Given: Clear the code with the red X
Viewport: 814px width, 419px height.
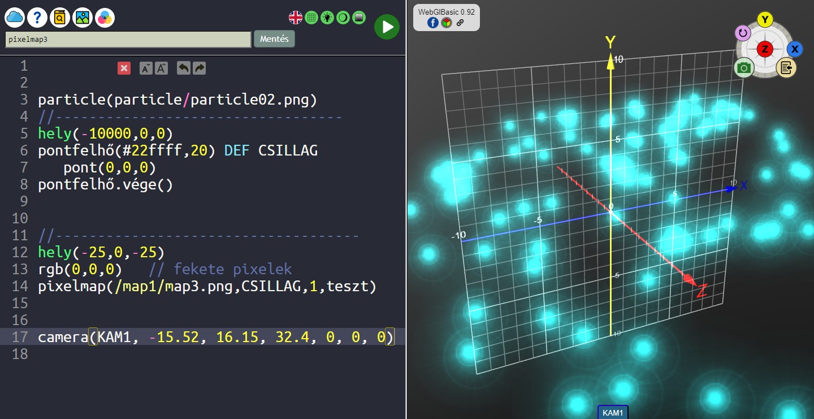Looking at the screenshot, I should click(124, 68).
